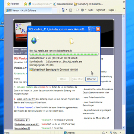Image resolution: width=134 pixels, height=134 pixels.
Task: Click the folder icon in download dialog
Action: pyautogui.click(x=71, y=41)
